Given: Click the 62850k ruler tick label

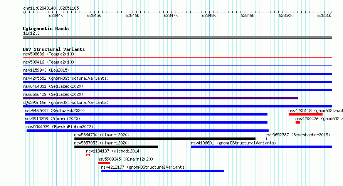Looking at the screenshot, I should (286, 15).
